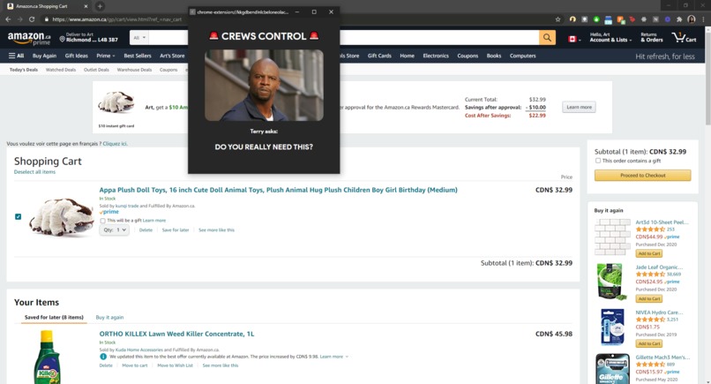Add Art3d 10-Sheet Peel to Cart

(649, 253)
